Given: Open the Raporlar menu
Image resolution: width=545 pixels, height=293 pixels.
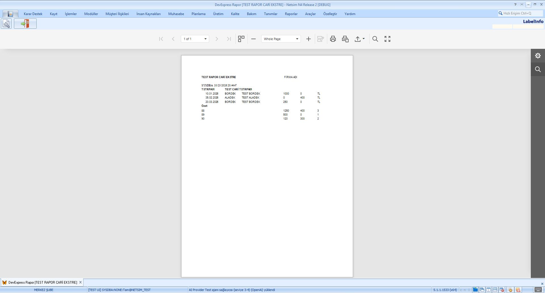Looking at the screenshot, I should pyautogui.click(x=291, y=14).
